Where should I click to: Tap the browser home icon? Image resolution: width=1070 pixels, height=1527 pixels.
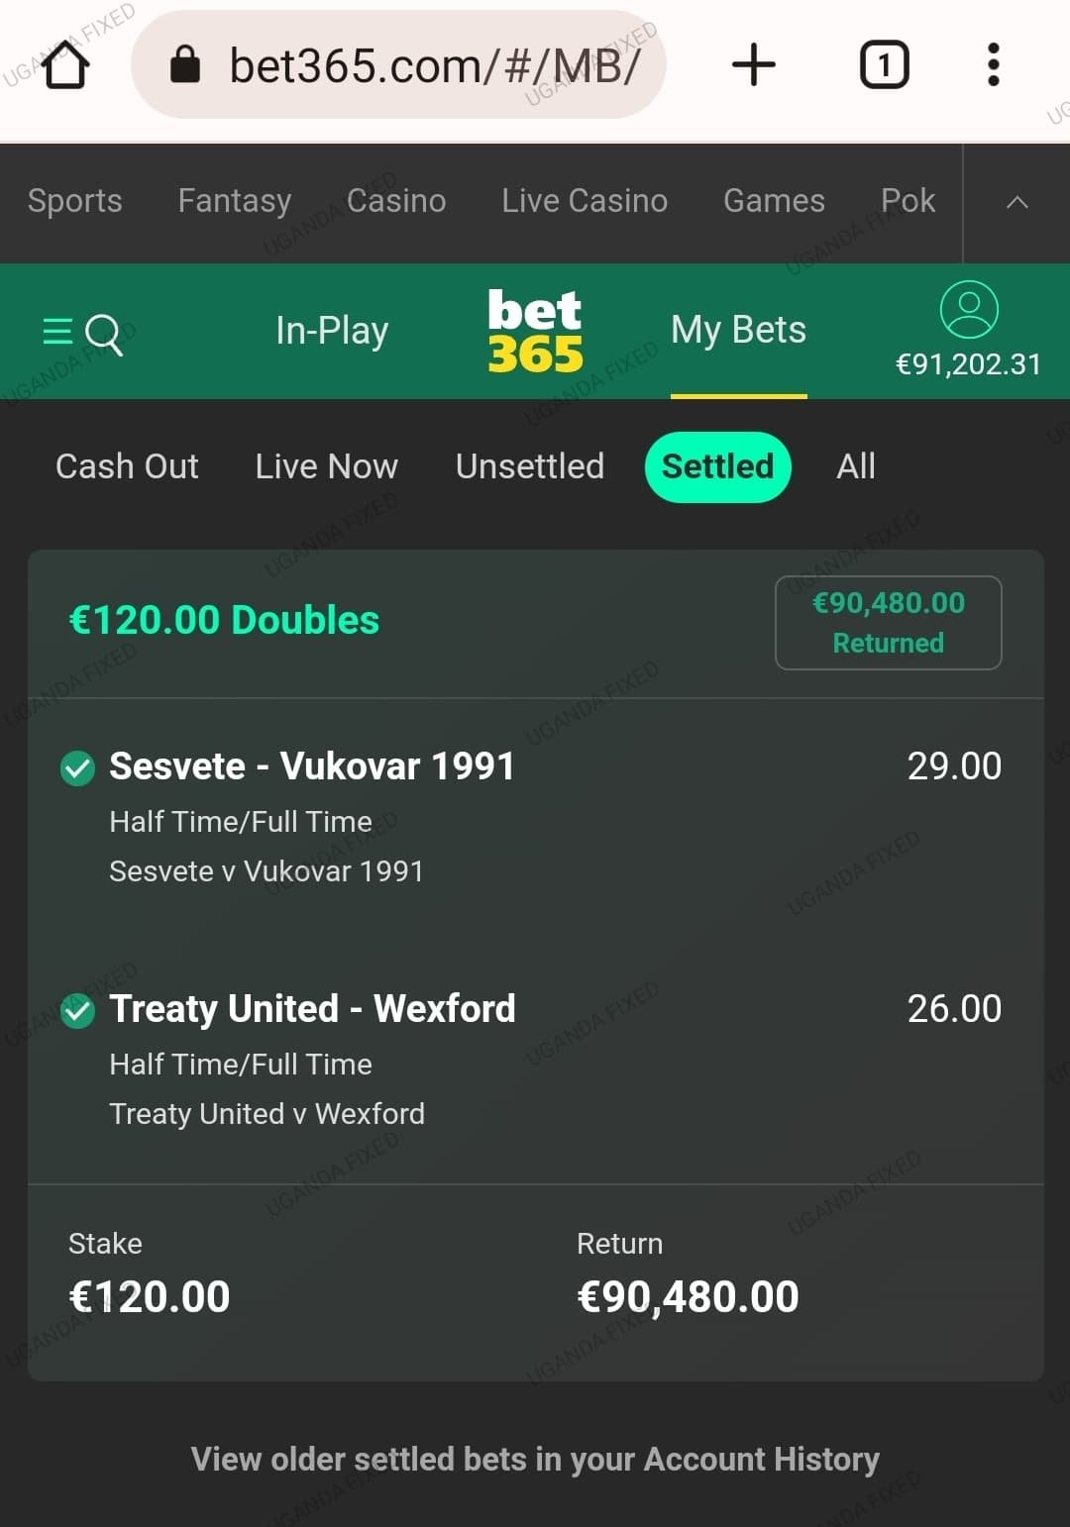point(66,65)
